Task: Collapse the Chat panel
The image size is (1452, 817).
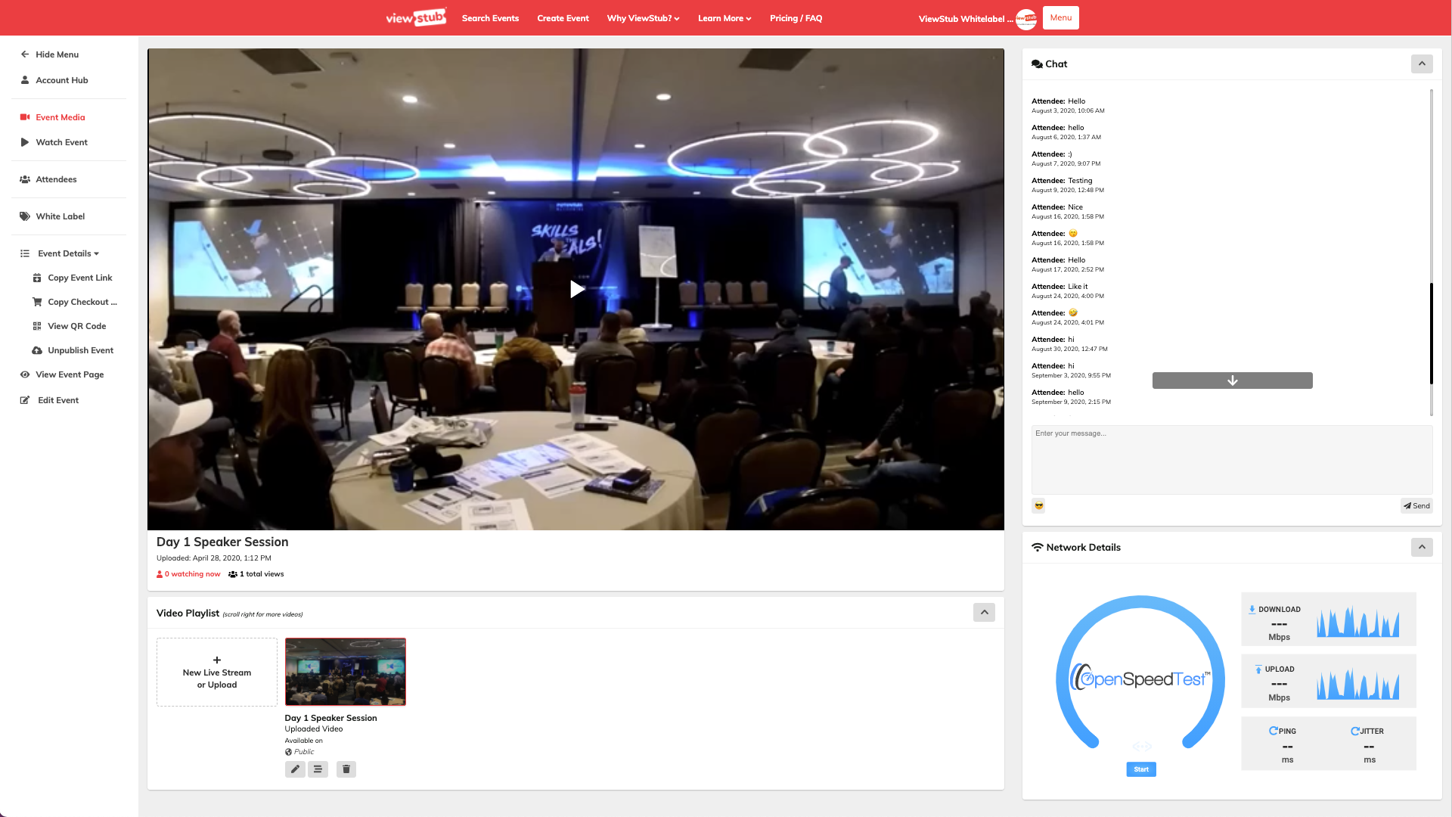Action: [1422, 64]
